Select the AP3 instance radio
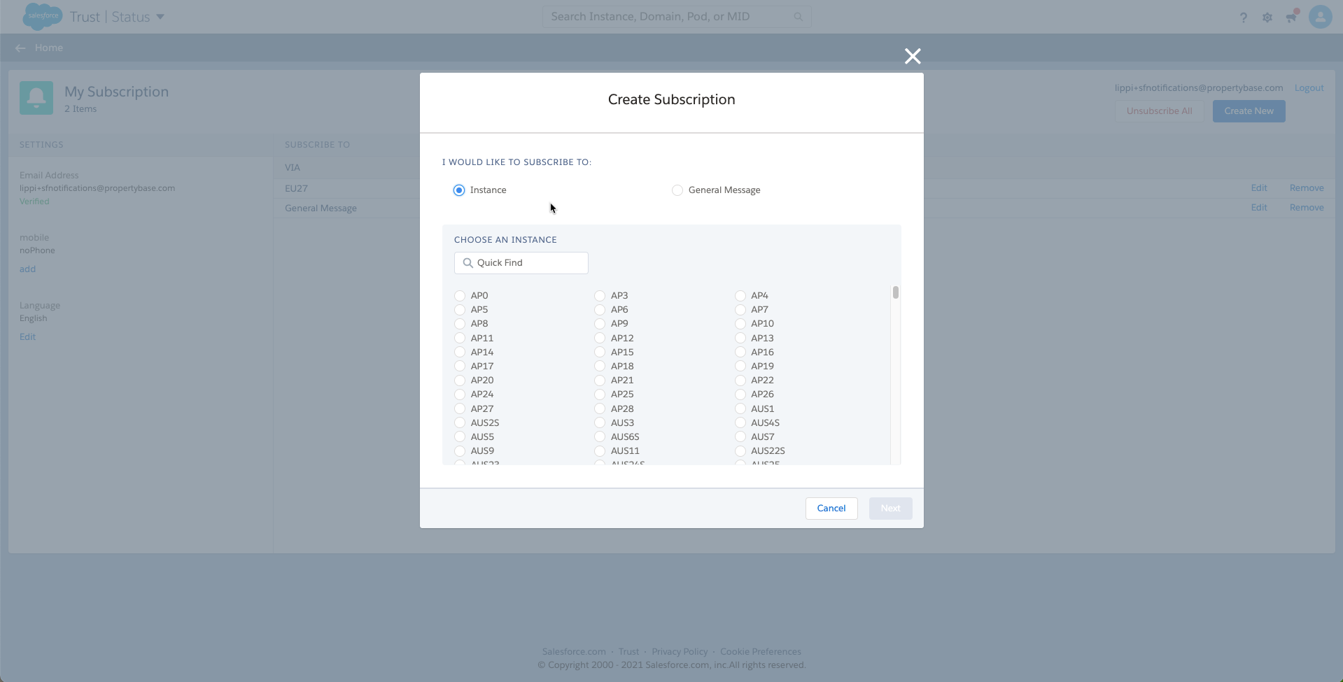 coord(600,296)
